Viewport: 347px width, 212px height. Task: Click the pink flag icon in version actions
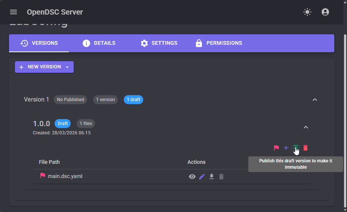tap(276, 148)
